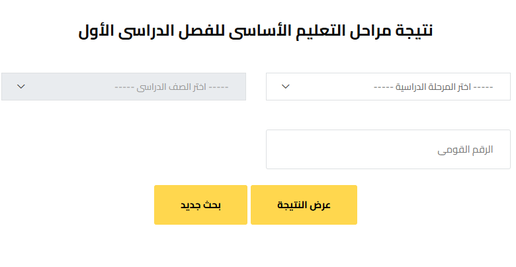
Task: Click the placeholder text اختر الصف الدراسى
Action: [171, 87]
